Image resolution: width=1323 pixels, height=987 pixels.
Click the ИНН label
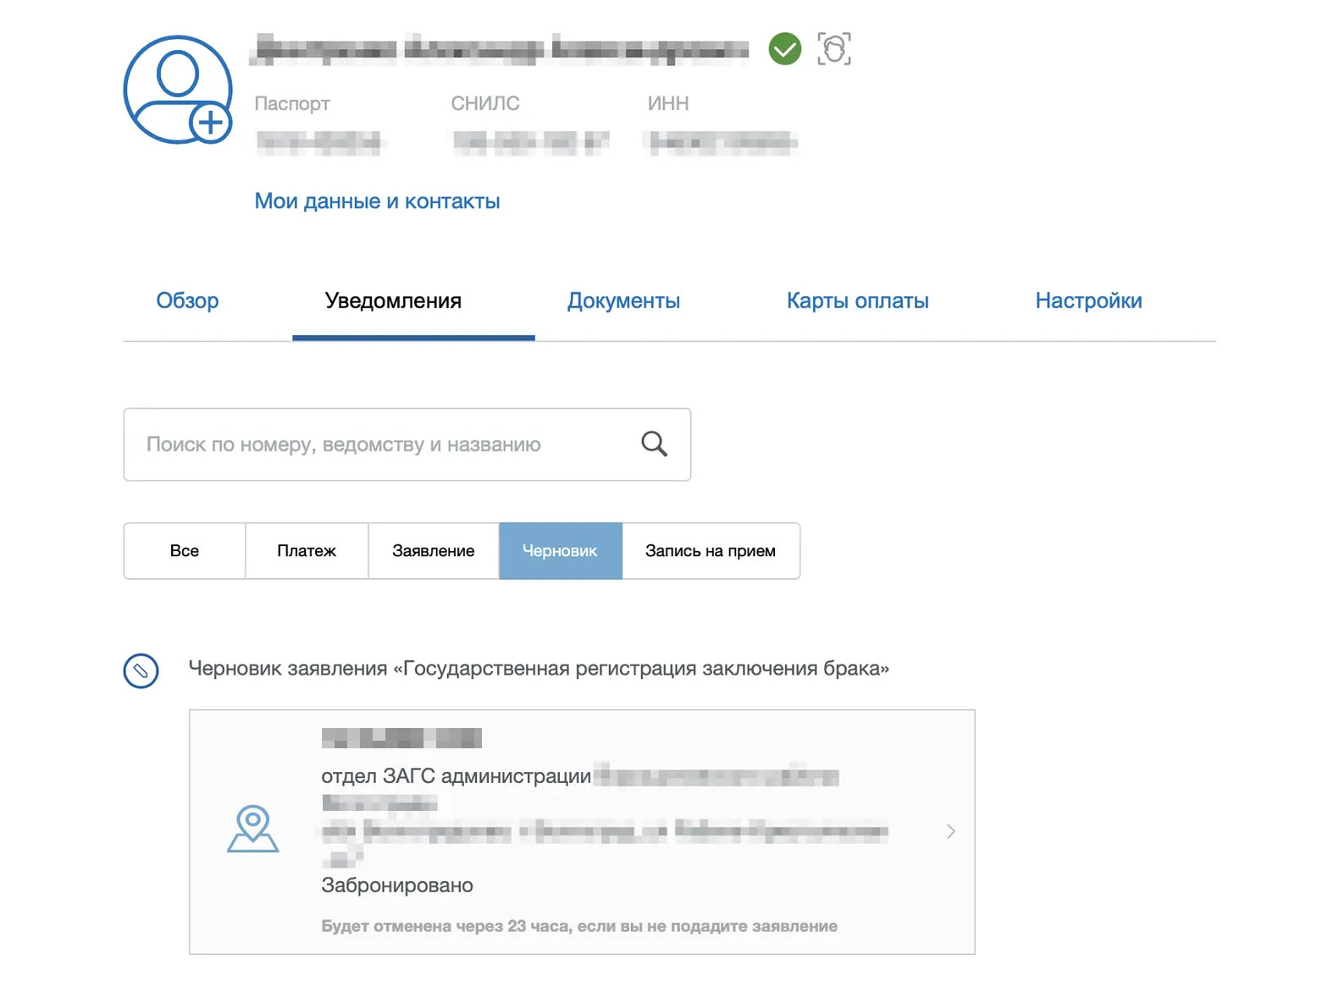coord(668,103)
